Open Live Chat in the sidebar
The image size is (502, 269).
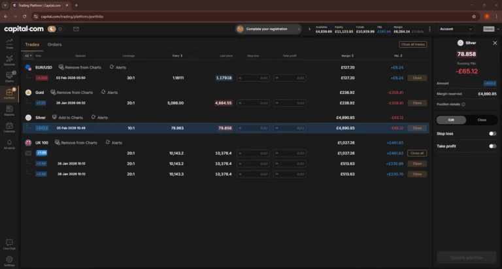coord(9,244)
